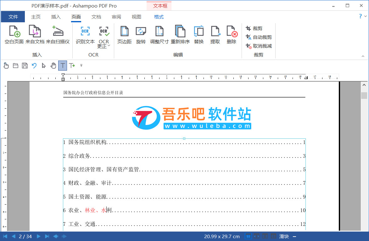Viewport: 369px width, 241px height.
Task: Click the text box top resize handle
Action: click(x=184, y=138)
